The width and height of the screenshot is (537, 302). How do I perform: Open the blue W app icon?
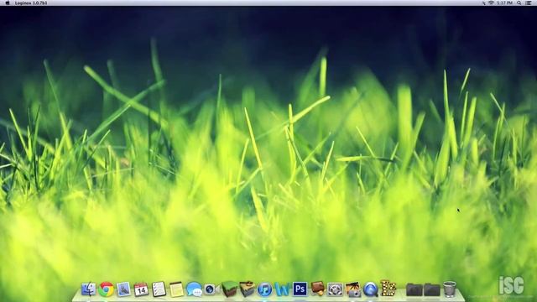(x=282, y=289)
